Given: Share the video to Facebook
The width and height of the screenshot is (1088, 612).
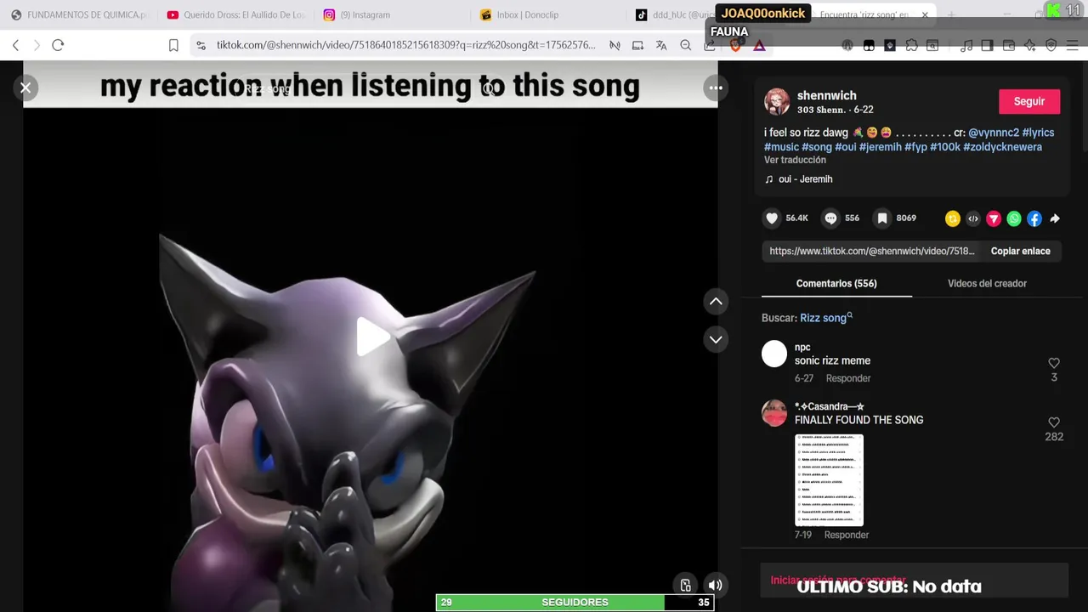Looking at the screenshot, I should [1034, 218].
